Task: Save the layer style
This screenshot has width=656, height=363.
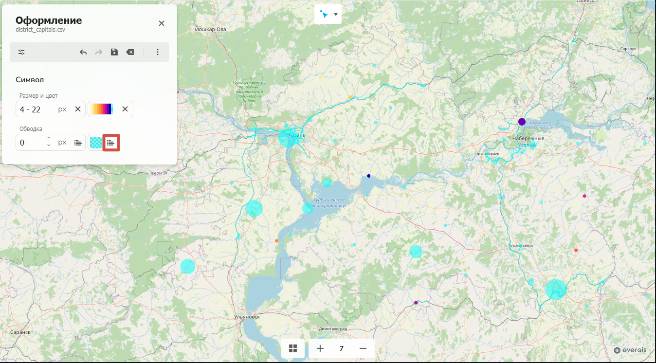Action: tap(114, 52)
